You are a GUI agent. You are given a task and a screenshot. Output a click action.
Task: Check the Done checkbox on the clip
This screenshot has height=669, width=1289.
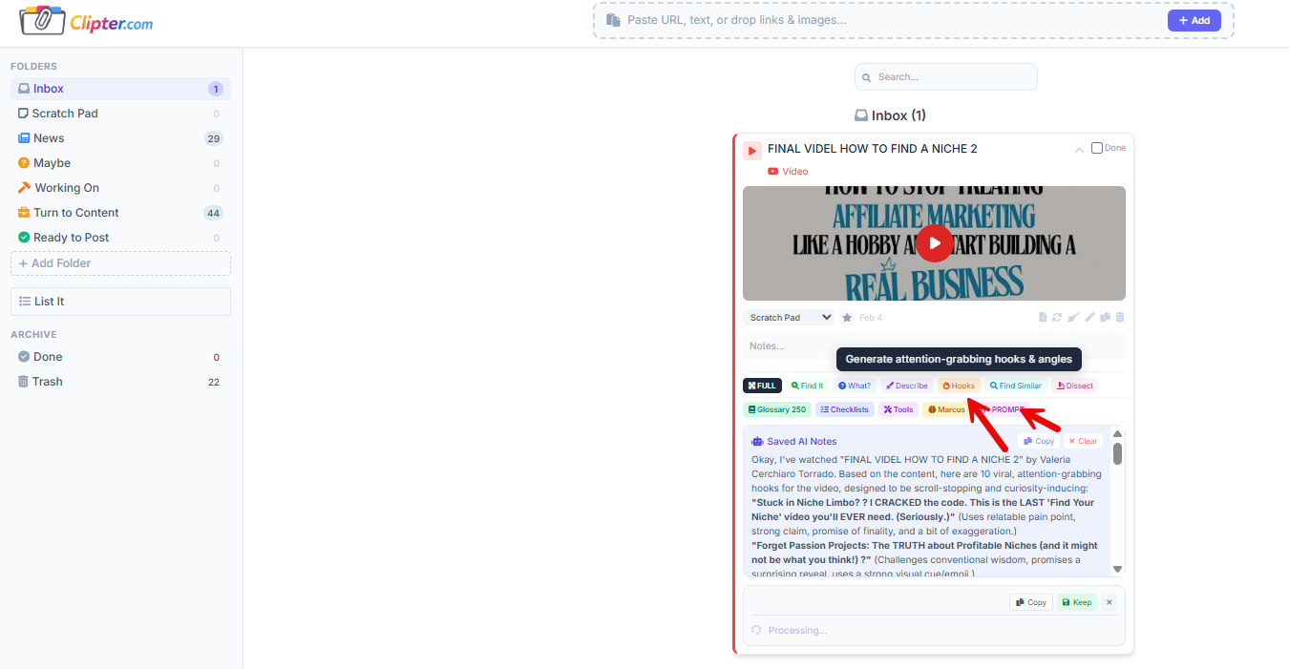1097,148
